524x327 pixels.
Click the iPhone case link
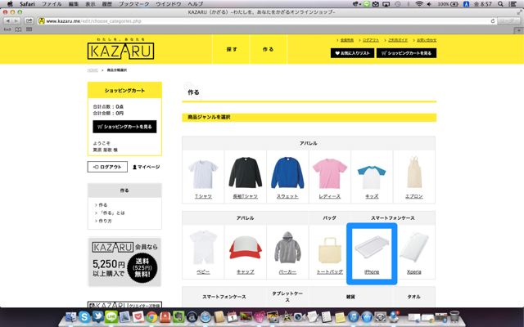click(x=372, y=272)
